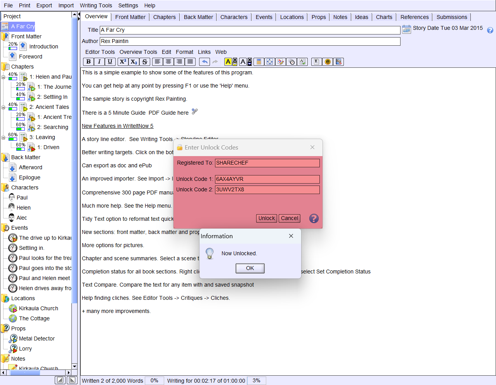This screenshot has height=385, width=496.
Task: Click the Unlock button
Action: click(x=267, y=218)
